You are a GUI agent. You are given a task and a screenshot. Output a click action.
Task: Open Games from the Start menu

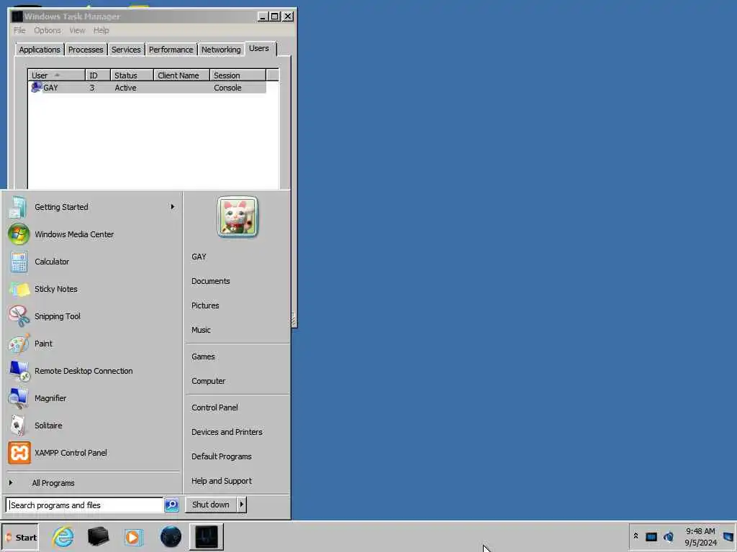pyautogui.click(x=203, y=356)
